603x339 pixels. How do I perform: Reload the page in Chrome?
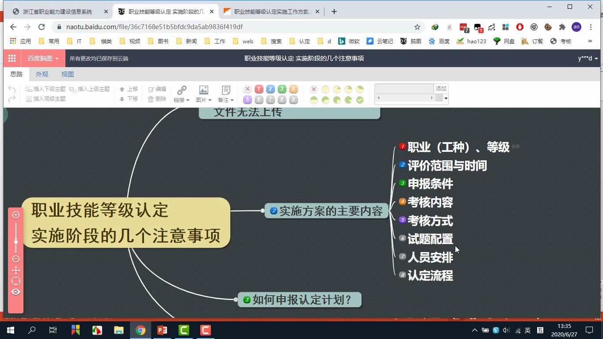[42, 27]
